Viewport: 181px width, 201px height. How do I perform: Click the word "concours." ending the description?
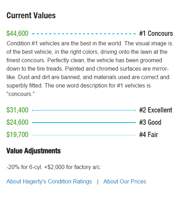pyautogui.click(x=21, y=94)
